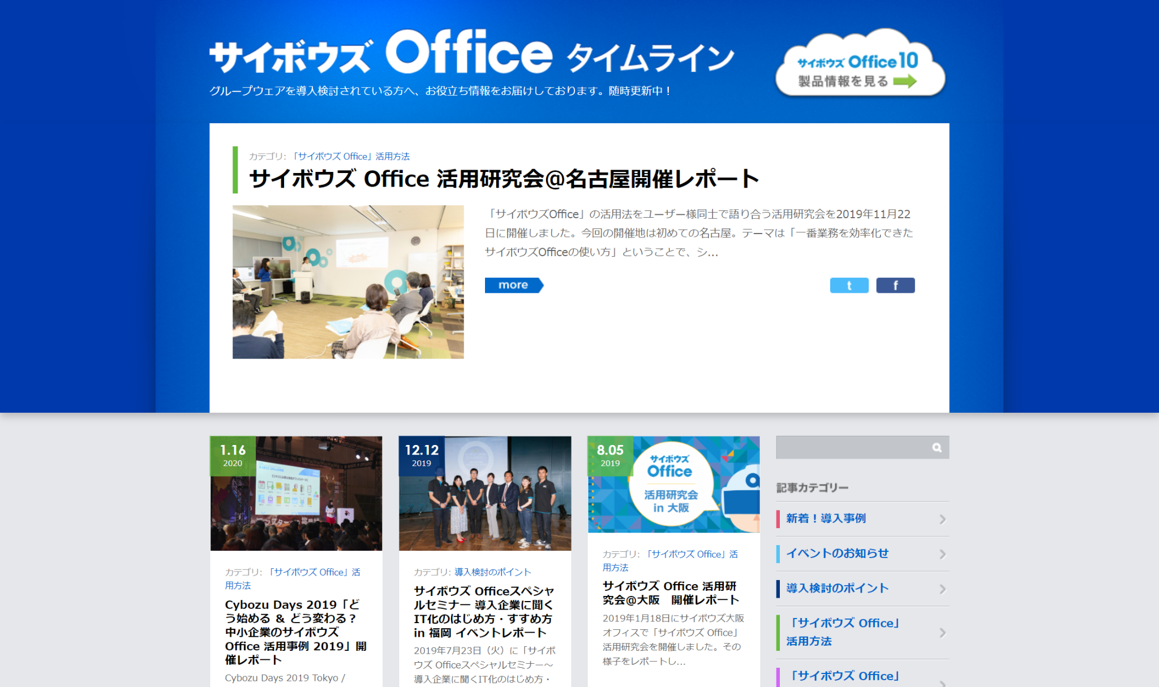Share featured article via Twitter t icon

[x=849, y=286]
